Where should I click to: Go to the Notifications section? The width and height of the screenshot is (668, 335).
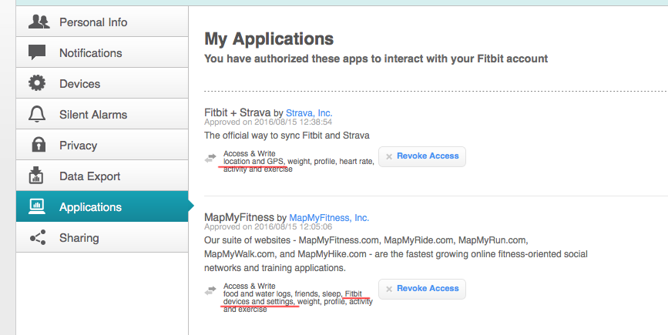[x=102, y=52]
